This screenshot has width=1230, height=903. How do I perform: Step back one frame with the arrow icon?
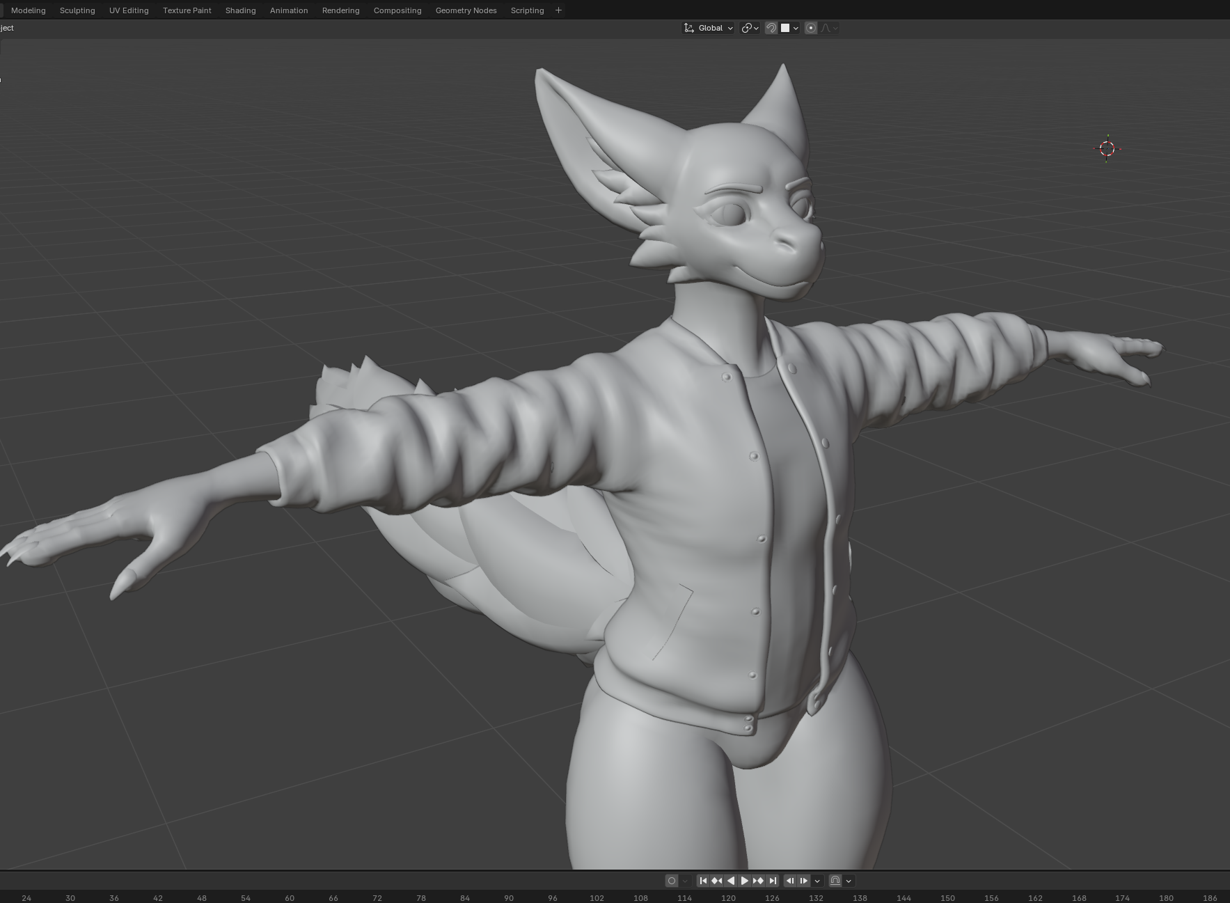coord(790,881)
